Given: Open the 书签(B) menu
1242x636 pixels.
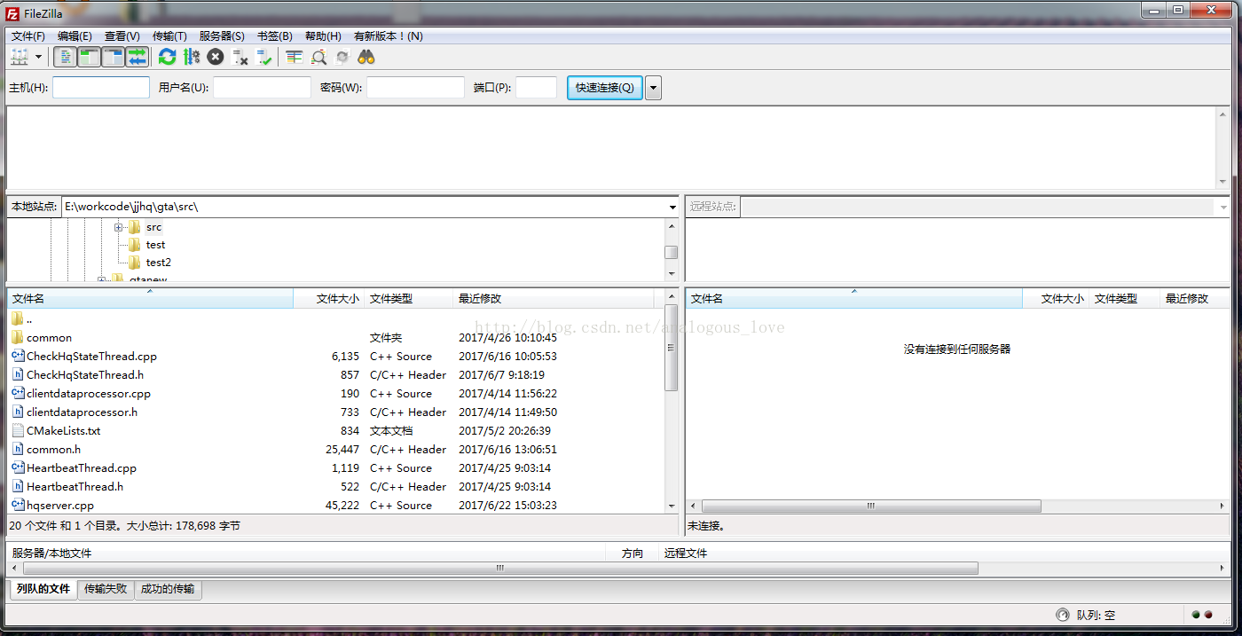Looking at the screenshot, I should (x=274, y=36).
